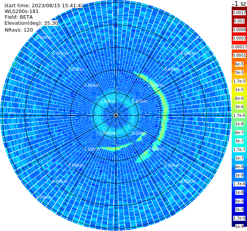Select the 0.001 dark red legend swatch
The height and width of the screenshot is (231, 247).
tap(239, 21)
